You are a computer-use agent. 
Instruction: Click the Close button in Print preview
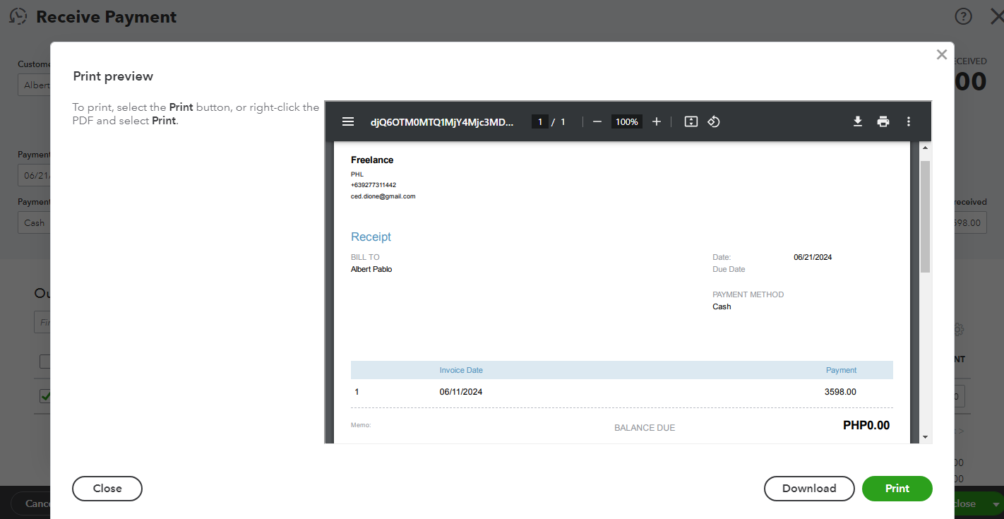107,489
